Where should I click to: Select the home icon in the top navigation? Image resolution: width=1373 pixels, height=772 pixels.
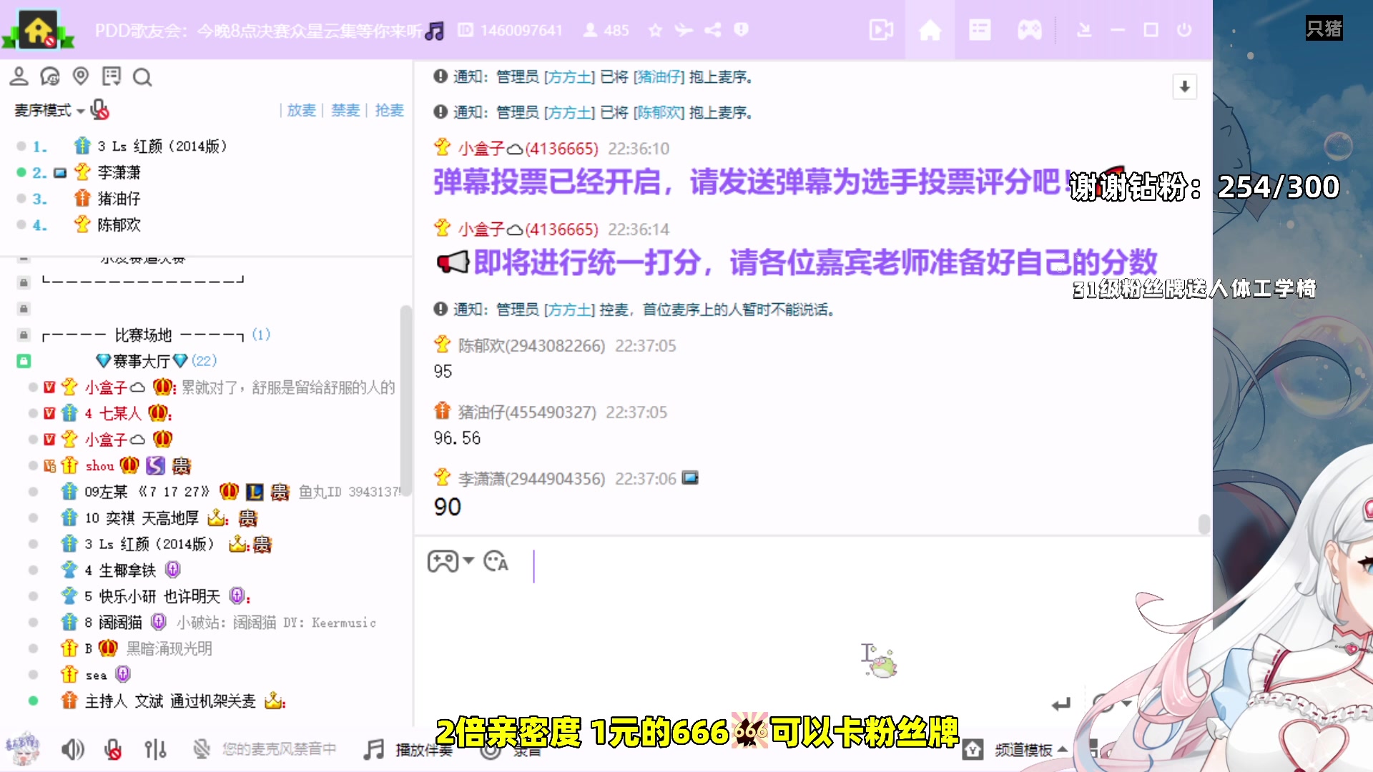point(930,30)
